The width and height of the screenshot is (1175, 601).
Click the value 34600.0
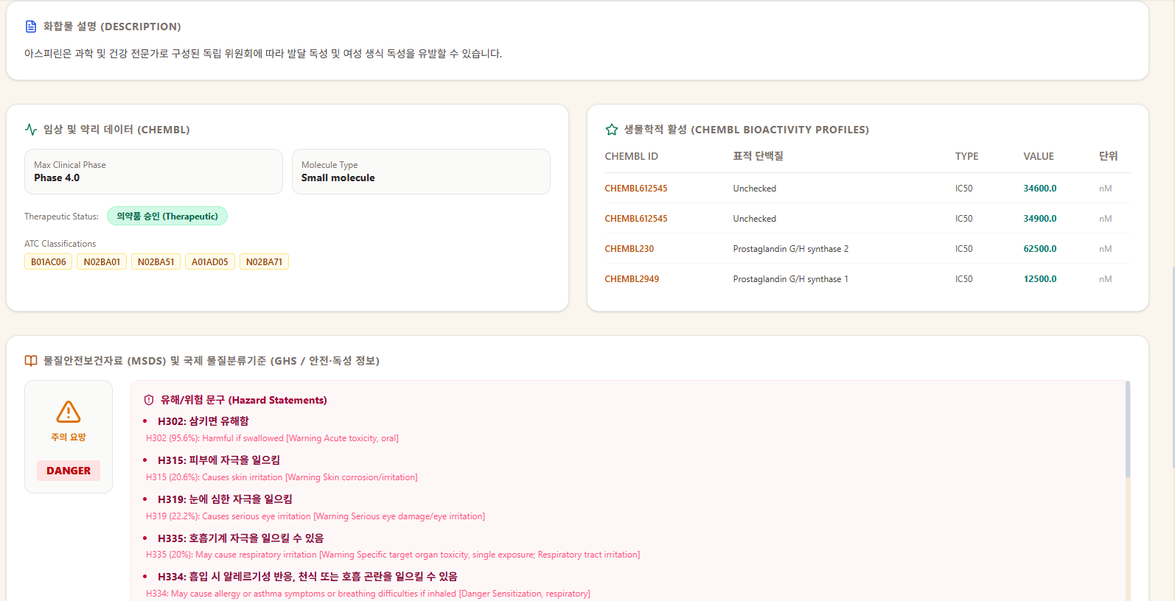[x=1040, y=189]
